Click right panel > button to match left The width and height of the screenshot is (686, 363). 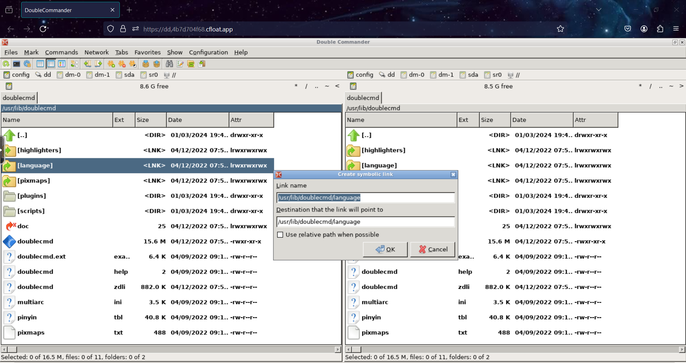[x=681, y=86]
